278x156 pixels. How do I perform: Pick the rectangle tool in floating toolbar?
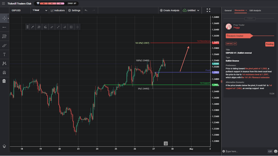[x=71, y=27]
